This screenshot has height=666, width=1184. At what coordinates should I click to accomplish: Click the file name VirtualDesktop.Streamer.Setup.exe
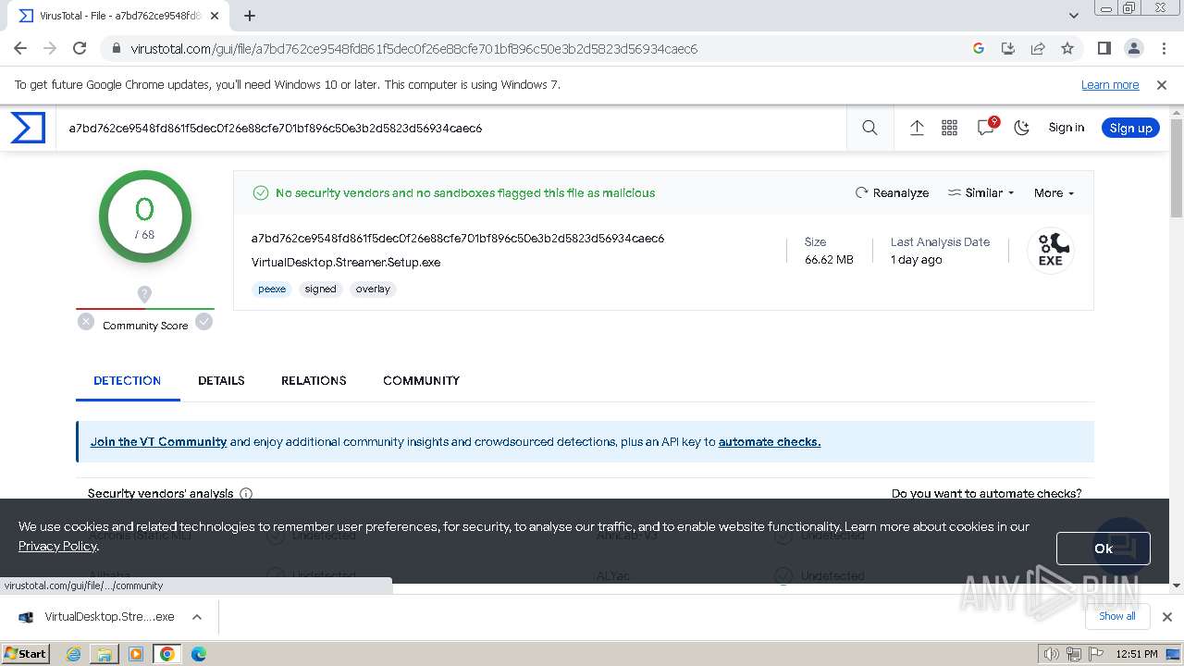pyautogui.click(x=346, y=262)
